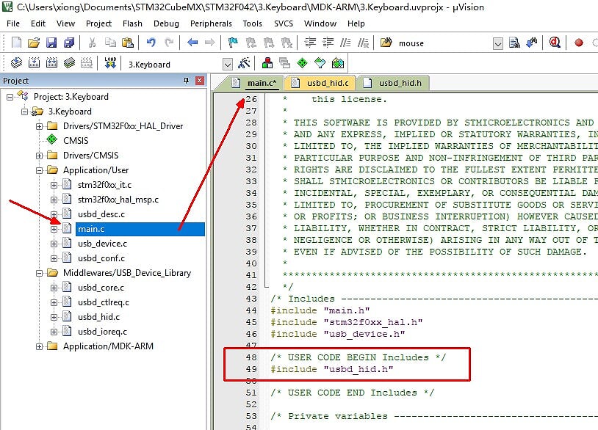
Task: Open the Peripherals menu
Action: 211,23
